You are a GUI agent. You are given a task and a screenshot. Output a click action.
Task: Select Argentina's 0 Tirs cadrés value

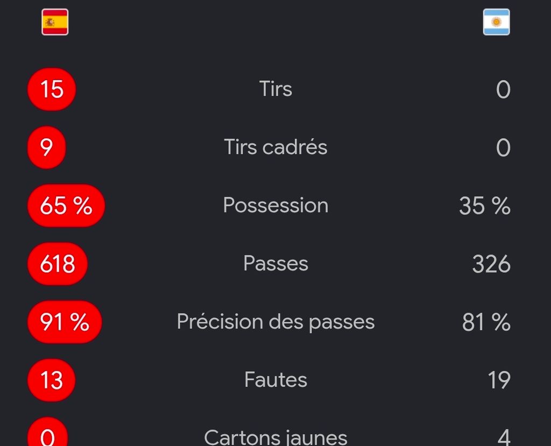click(x=503, y=147)
